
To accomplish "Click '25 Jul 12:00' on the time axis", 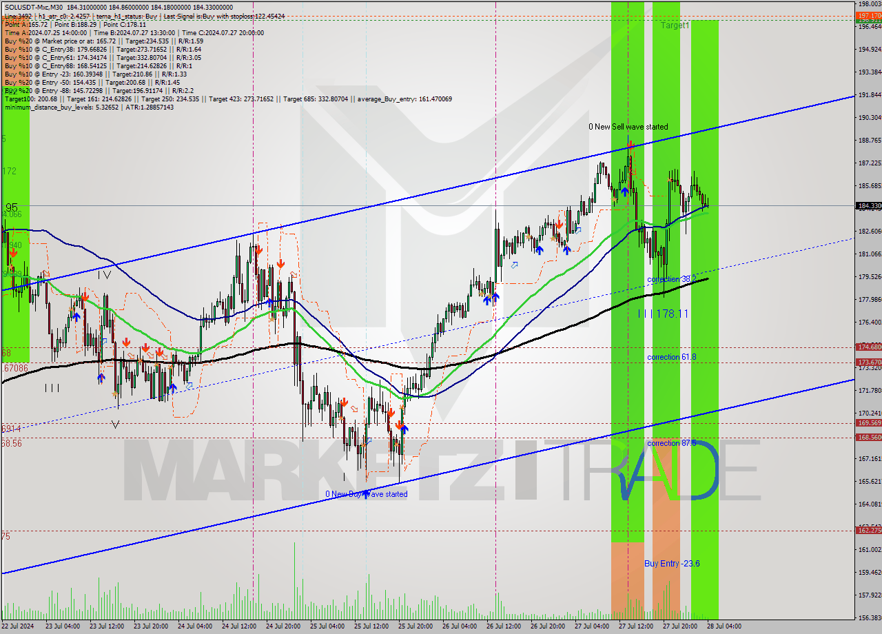I will (x=371, y=626).
